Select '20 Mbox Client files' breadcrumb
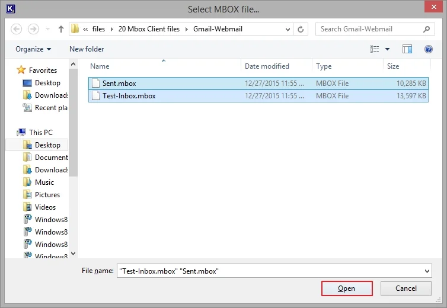 [x=149, y=29]
